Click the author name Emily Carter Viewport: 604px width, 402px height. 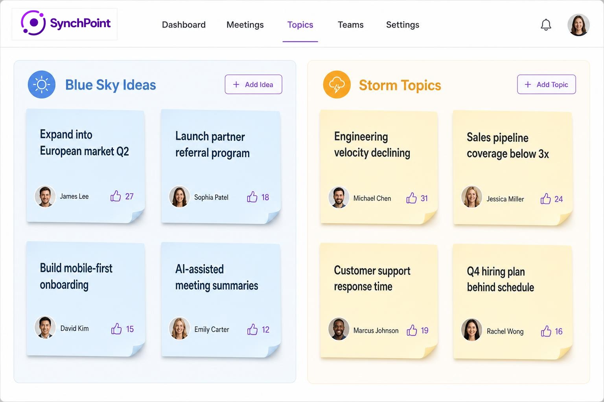coord(212,329)
